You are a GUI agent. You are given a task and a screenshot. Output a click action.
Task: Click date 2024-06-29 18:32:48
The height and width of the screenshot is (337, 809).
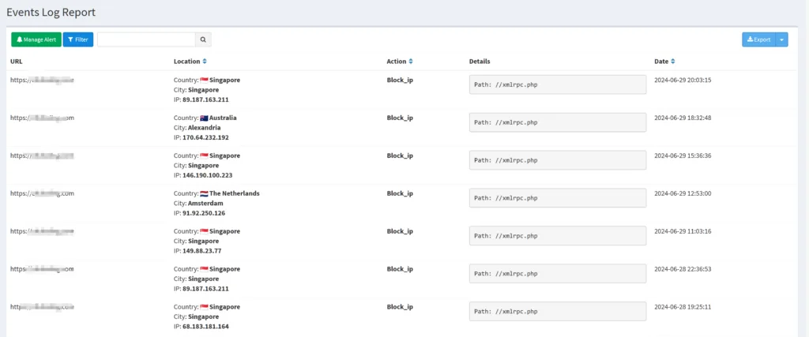(683, 118)
